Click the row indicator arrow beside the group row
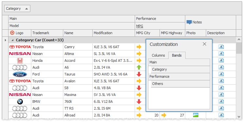This screenshot has height=122, width=244. coord(5,40)
